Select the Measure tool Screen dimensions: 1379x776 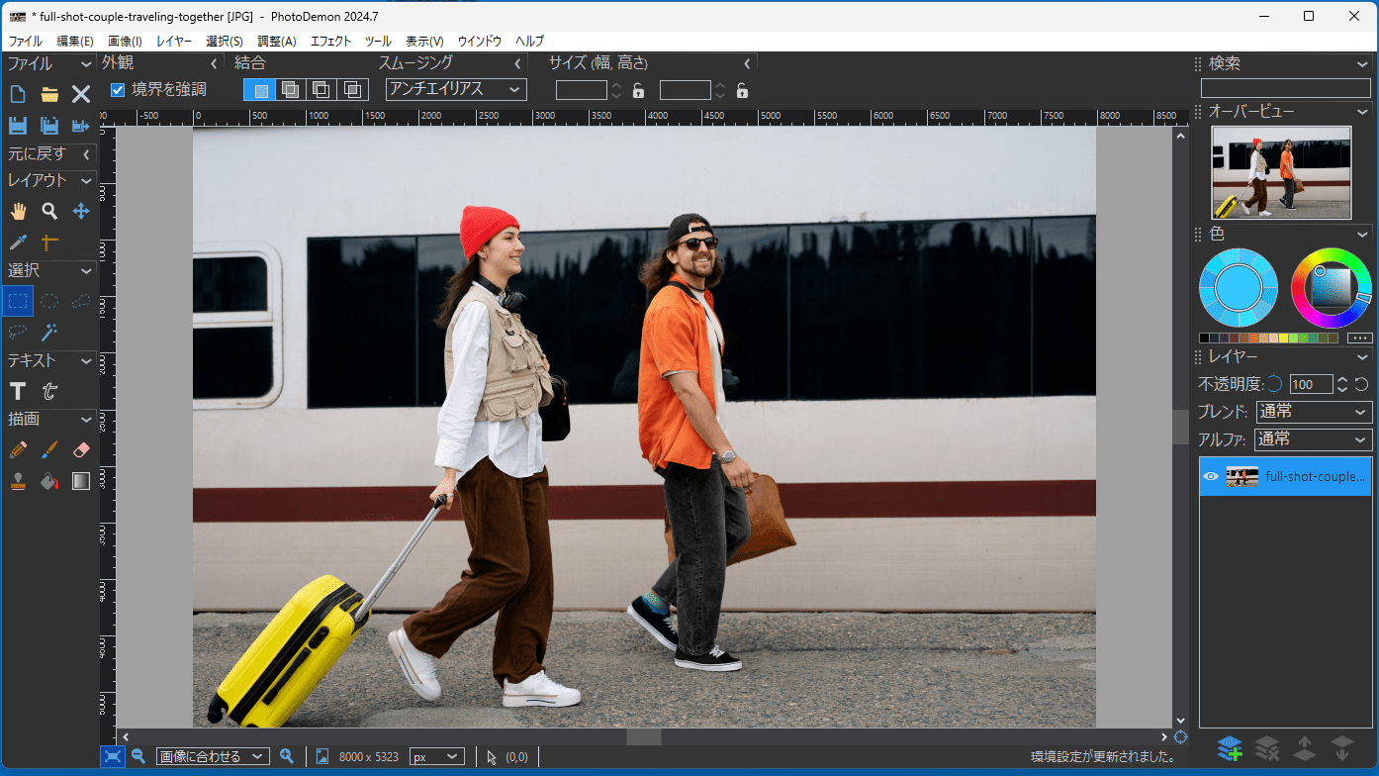[x=49, y=242]
